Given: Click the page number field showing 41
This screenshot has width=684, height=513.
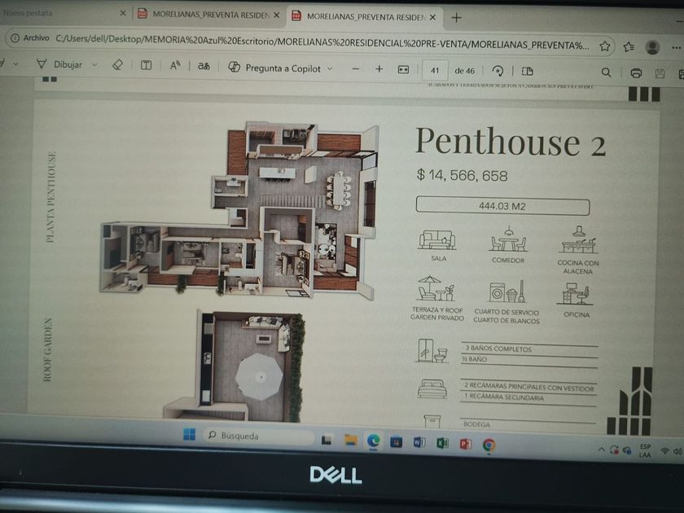Looking at the screenshot, I should pos(435,70).
